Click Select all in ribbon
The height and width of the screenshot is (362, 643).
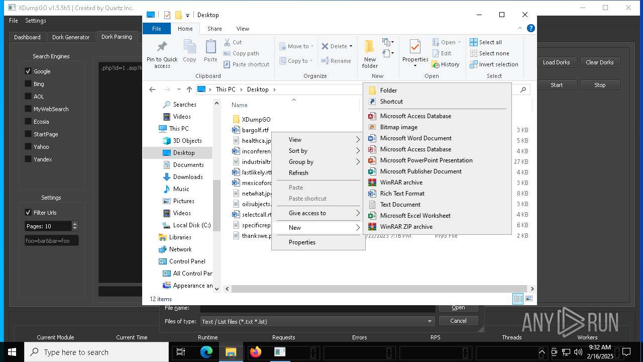(x=486, y=42)
